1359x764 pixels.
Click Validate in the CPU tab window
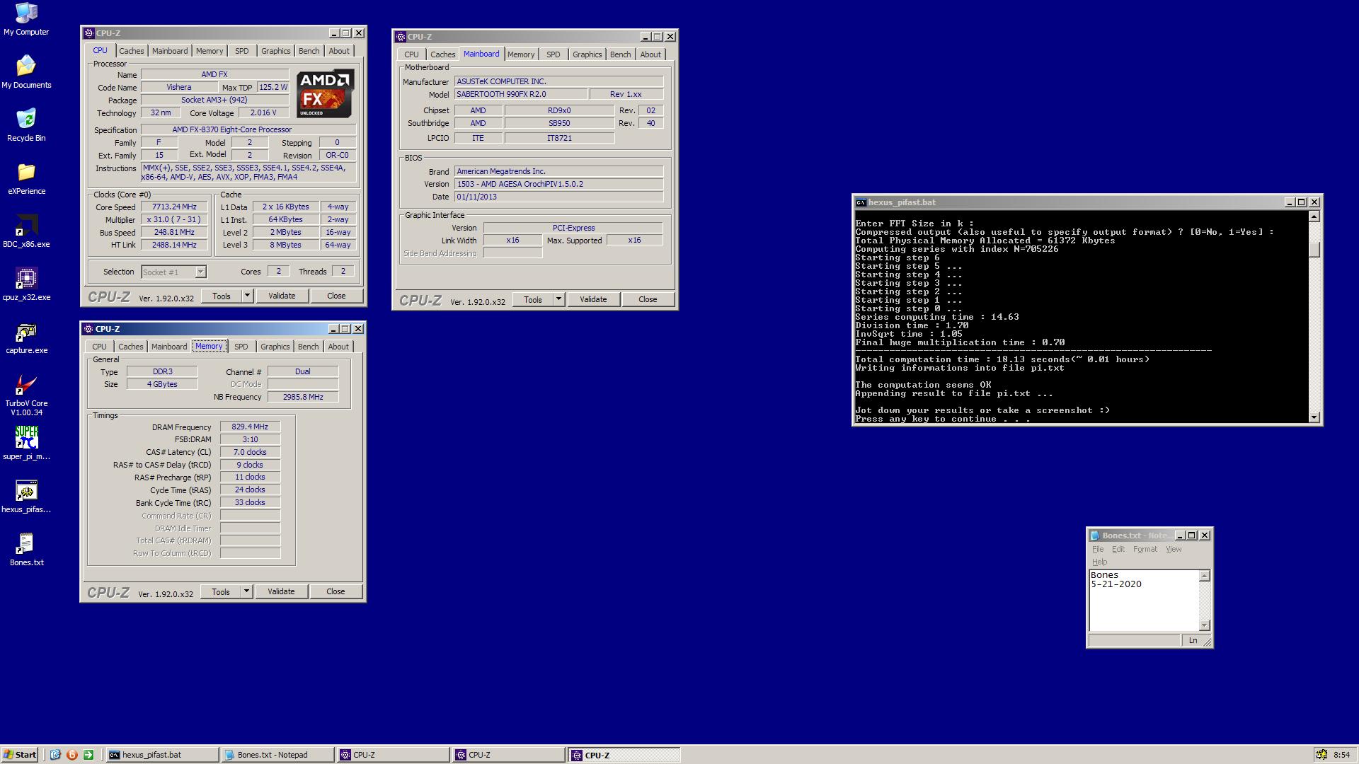click(x=282, y=296)
